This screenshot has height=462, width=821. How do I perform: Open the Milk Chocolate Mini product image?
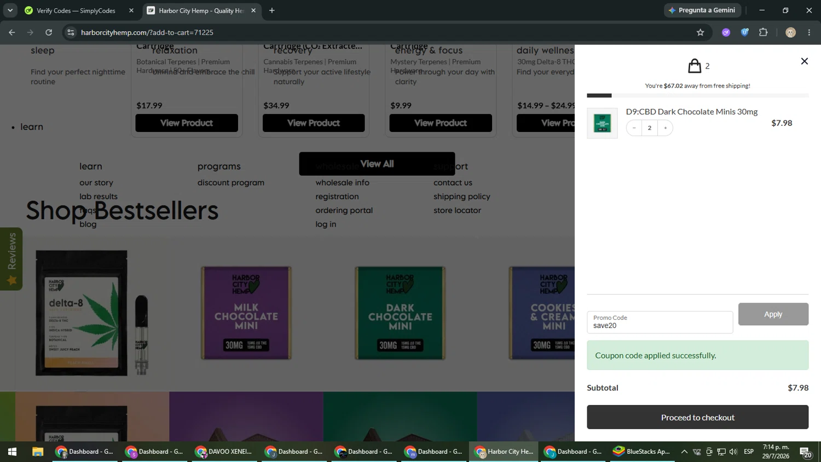246,313
